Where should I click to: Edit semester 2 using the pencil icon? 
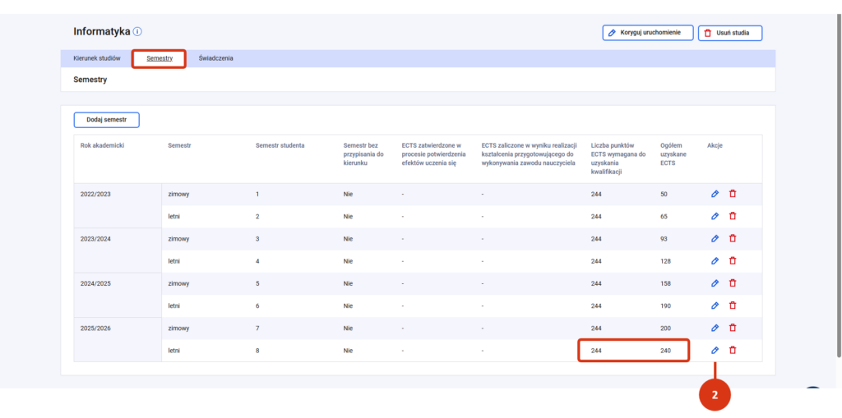(x=715, y=216)
